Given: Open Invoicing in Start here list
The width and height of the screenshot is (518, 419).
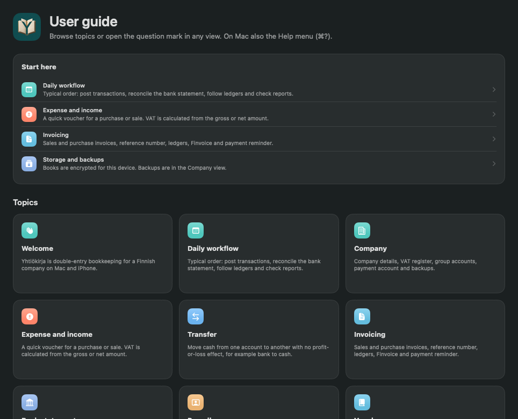Looking at the screenshot, I should 259,139.
